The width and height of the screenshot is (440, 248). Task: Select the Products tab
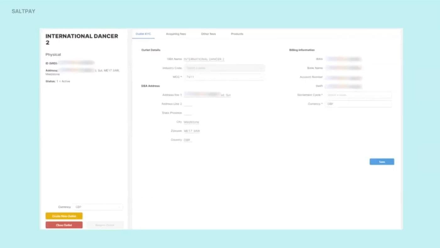coord(237,34)
